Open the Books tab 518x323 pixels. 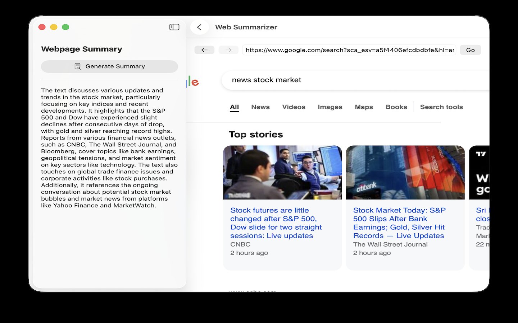396,107
